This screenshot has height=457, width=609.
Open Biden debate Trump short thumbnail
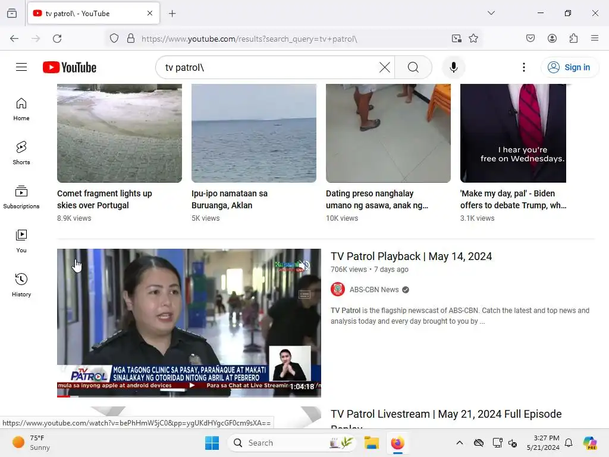[513, 133]
